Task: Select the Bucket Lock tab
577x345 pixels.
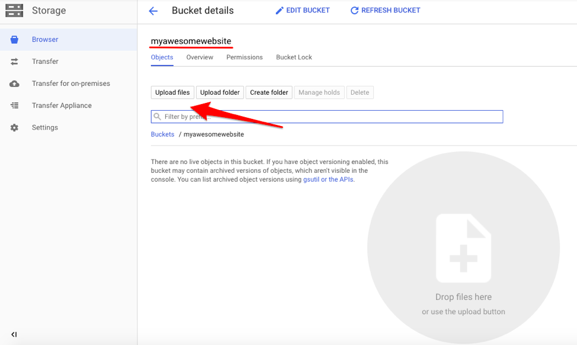Action: [294, 57]
